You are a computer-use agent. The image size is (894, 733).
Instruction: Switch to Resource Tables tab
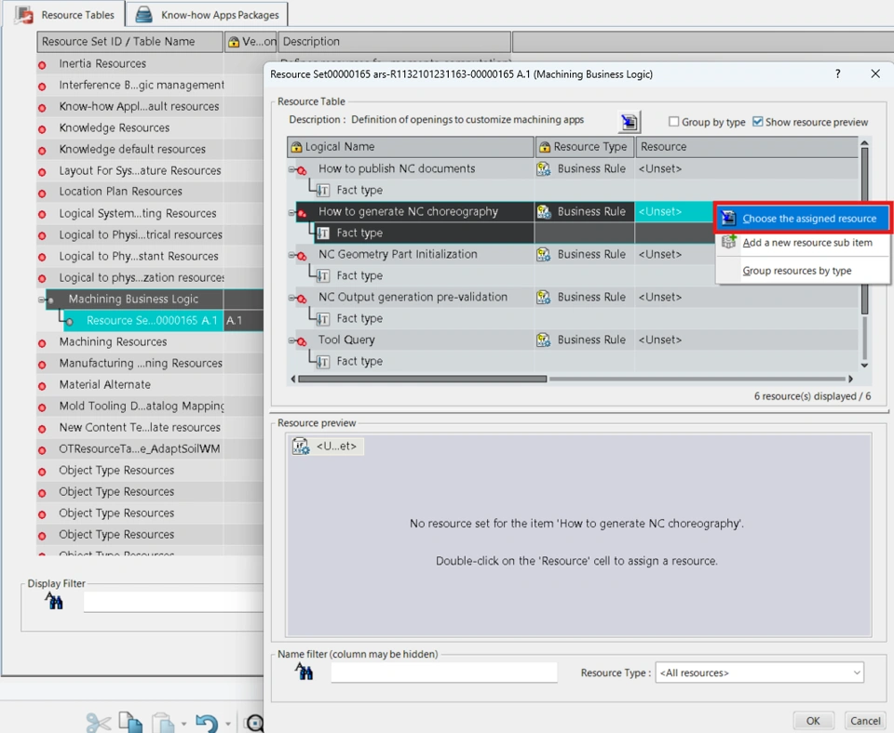point(64,15)
